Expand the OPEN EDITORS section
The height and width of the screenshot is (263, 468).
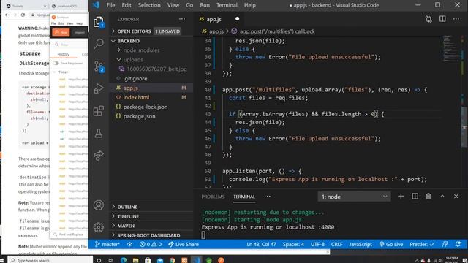pos(151,31)
